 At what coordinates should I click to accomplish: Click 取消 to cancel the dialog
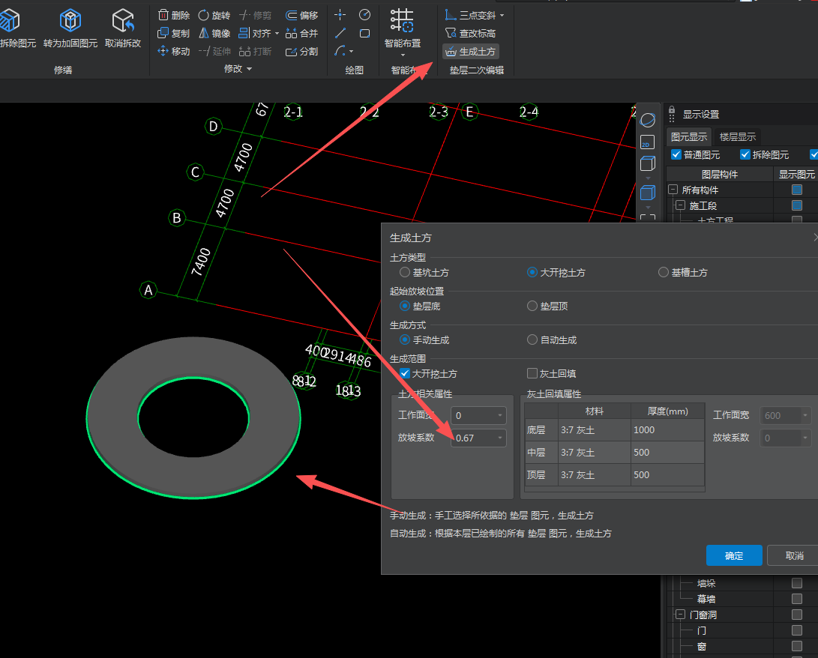click(x=794, y=556)
